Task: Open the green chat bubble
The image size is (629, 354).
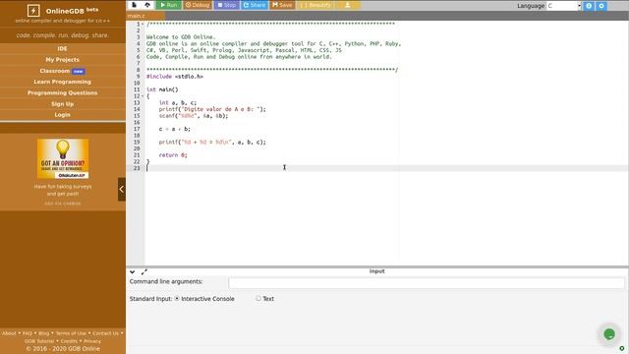Action: tap(609, 334)
